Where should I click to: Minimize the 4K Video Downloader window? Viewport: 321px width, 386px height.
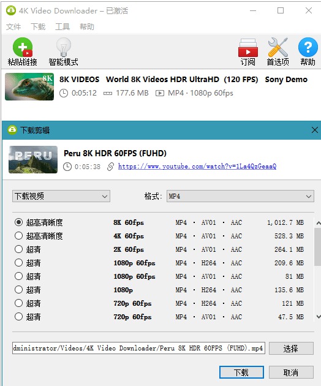click(x=253, y=10)
